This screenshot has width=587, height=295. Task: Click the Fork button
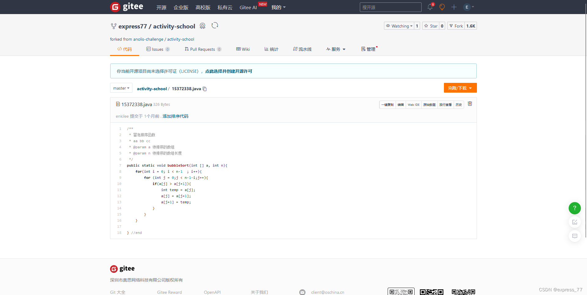click(456, 26)
